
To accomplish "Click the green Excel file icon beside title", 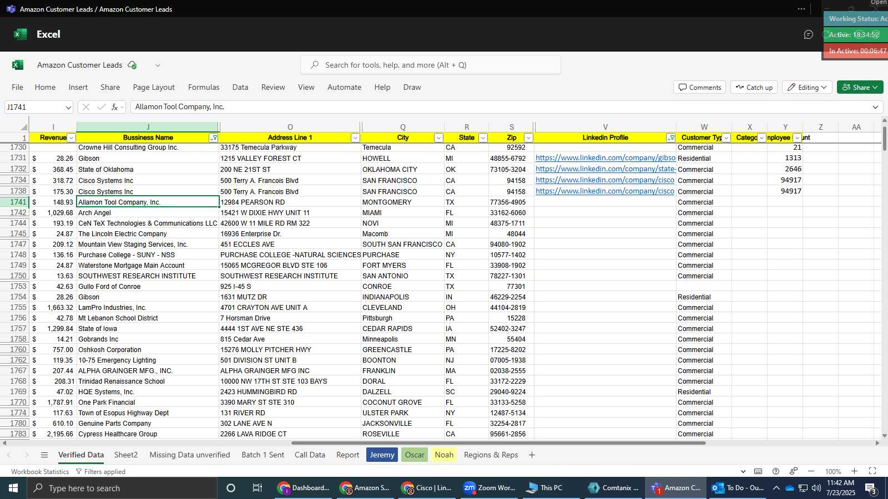I will click(x=18, y=65).
